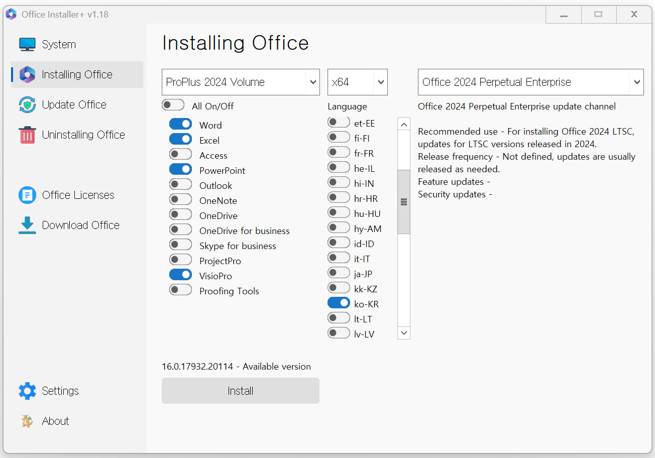This screenshot has width=655, height=458.
Task: Turn off the ko-KR language toggle
Action: 339,302
